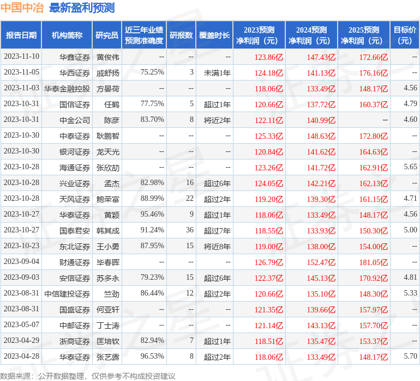Click analyst 苏多永
The width and height of the screenshot is (420, 381).
(x=107, y=278)
